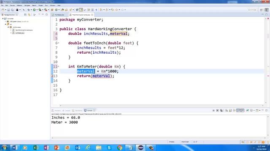Viewport: 270px width, 151px height.
Task: Open the Run menu
Action: pyautogui.click(x=46, y=5)
